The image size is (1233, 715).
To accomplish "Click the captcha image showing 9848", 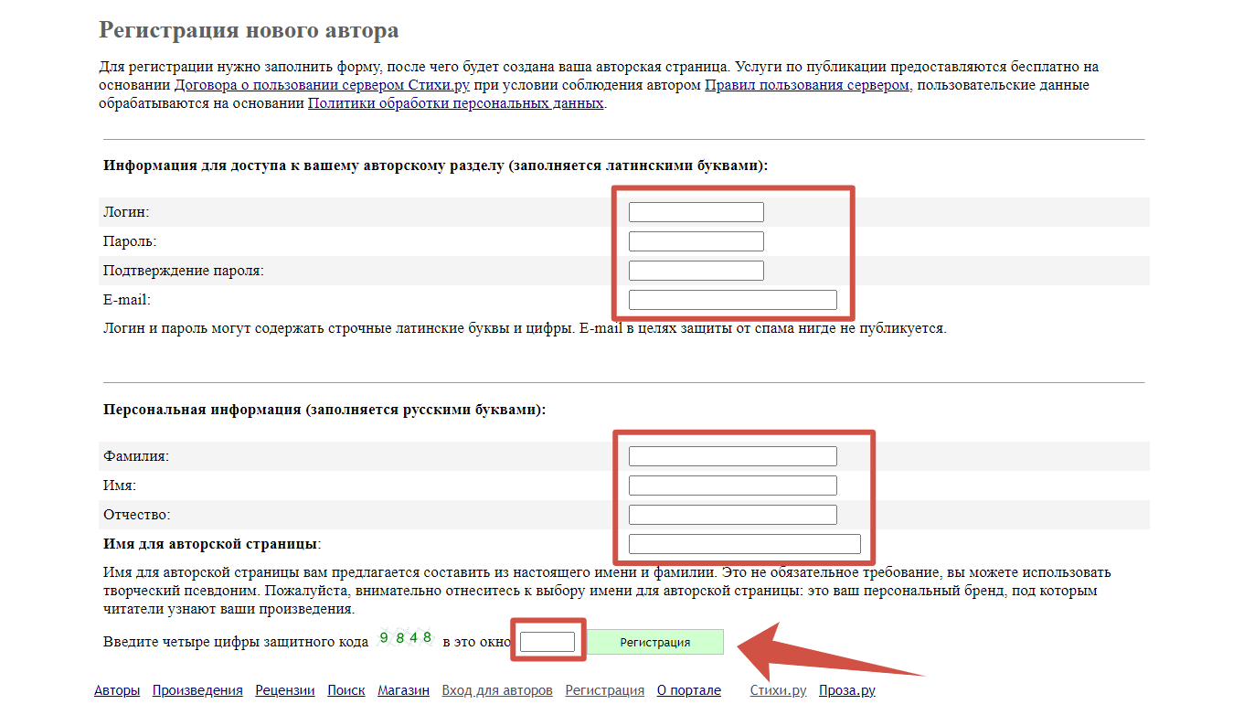I will pyautogui.click(x=406, y=639).
